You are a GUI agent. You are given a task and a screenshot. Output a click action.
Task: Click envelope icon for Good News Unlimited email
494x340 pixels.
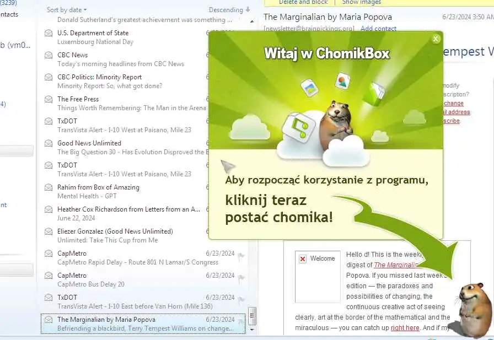(x=49, y=143)
